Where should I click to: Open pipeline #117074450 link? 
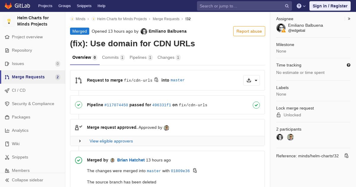pyautogui.click(x=116, y=105)
